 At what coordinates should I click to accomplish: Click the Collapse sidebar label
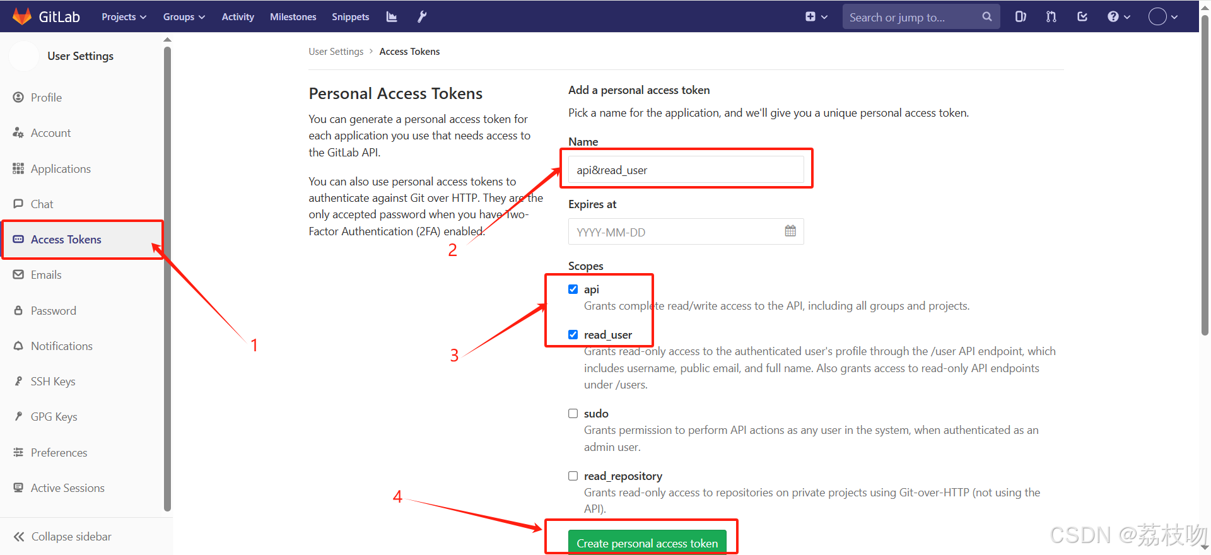71,537
